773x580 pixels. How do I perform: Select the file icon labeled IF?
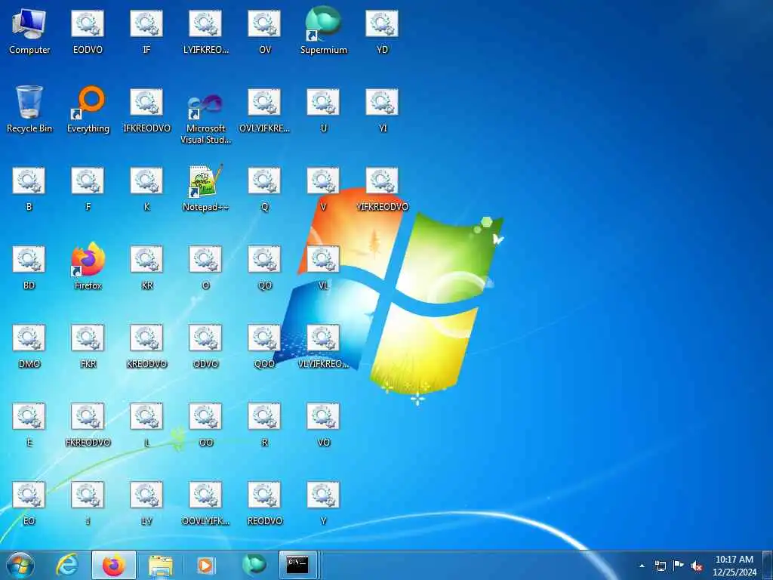coord(146,31)
